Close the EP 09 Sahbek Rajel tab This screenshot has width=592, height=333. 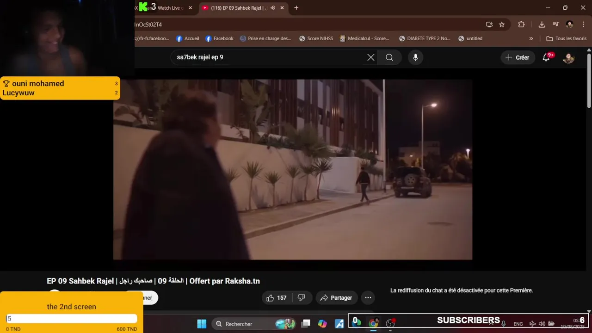point(283,8)
